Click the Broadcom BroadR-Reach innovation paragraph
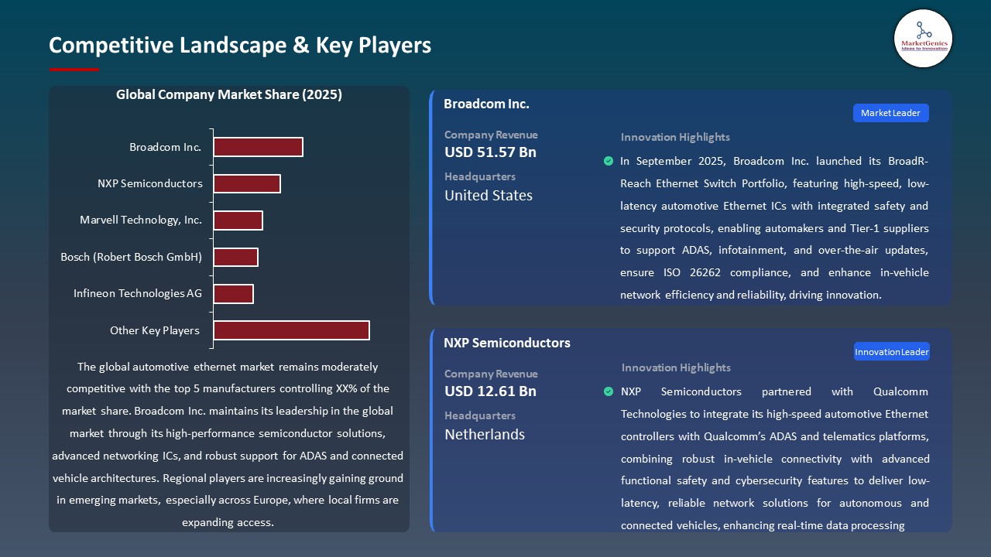 coord(774,228)
